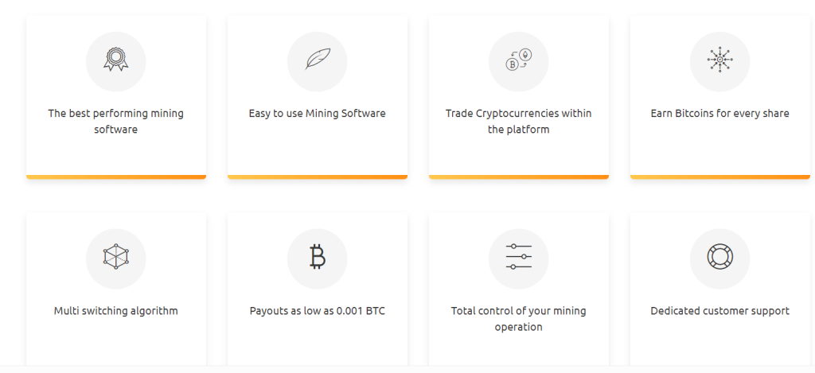Open 'Total control of your mining operation' text

point(519,319)
